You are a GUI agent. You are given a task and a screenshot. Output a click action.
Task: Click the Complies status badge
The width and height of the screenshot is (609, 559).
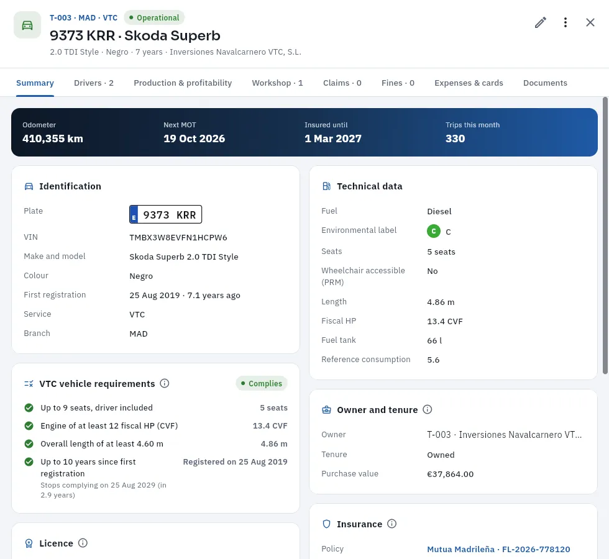tap(262, 384)
